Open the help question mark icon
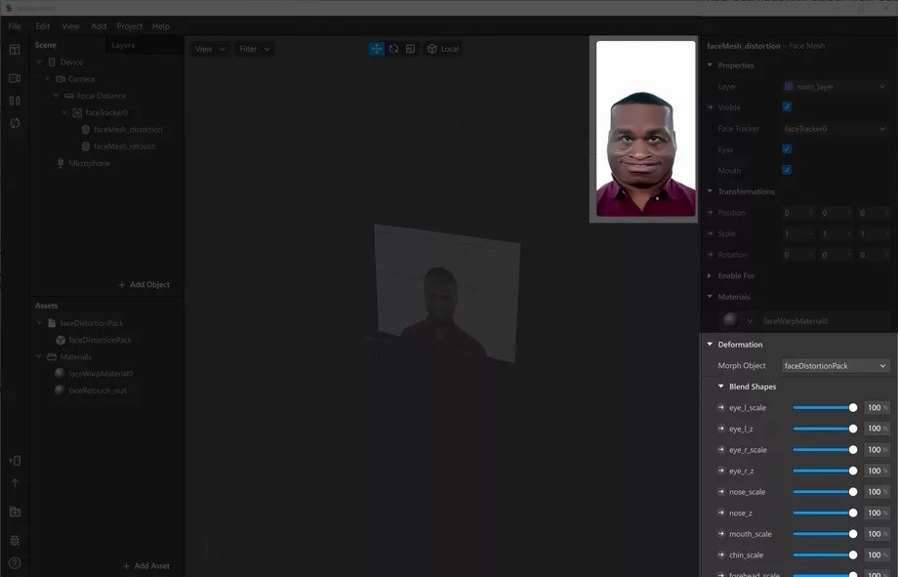898x577 pixels. click(15, 563)
